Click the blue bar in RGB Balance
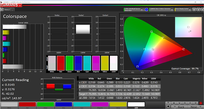Image resolution: width=204 pixels, height=109 pixels. (x=67, y=87)
